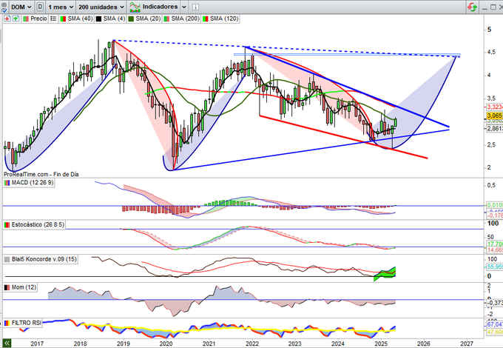Click the D daily timeframe button
503x348 pixels.
click(40, 7)
